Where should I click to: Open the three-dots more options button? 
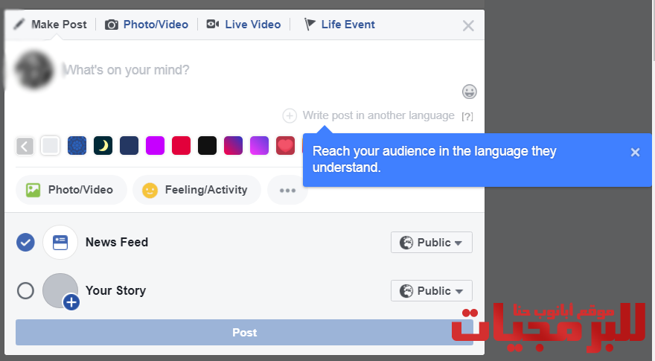coord(287,190)
